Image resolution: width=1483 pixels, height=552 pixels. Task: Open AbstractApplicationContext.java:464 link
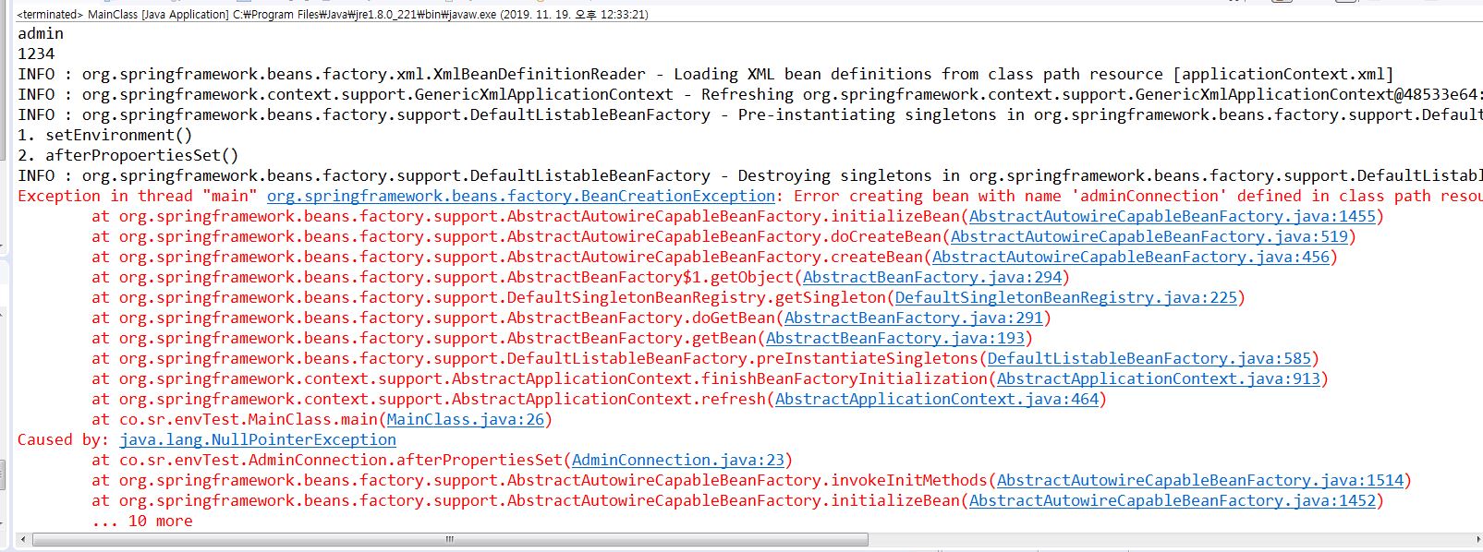[937, 399]
